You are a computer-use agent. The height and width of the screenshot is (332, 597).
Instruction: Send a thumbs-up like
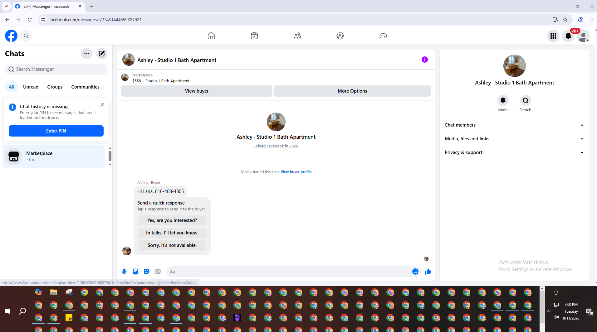[428, 272]
